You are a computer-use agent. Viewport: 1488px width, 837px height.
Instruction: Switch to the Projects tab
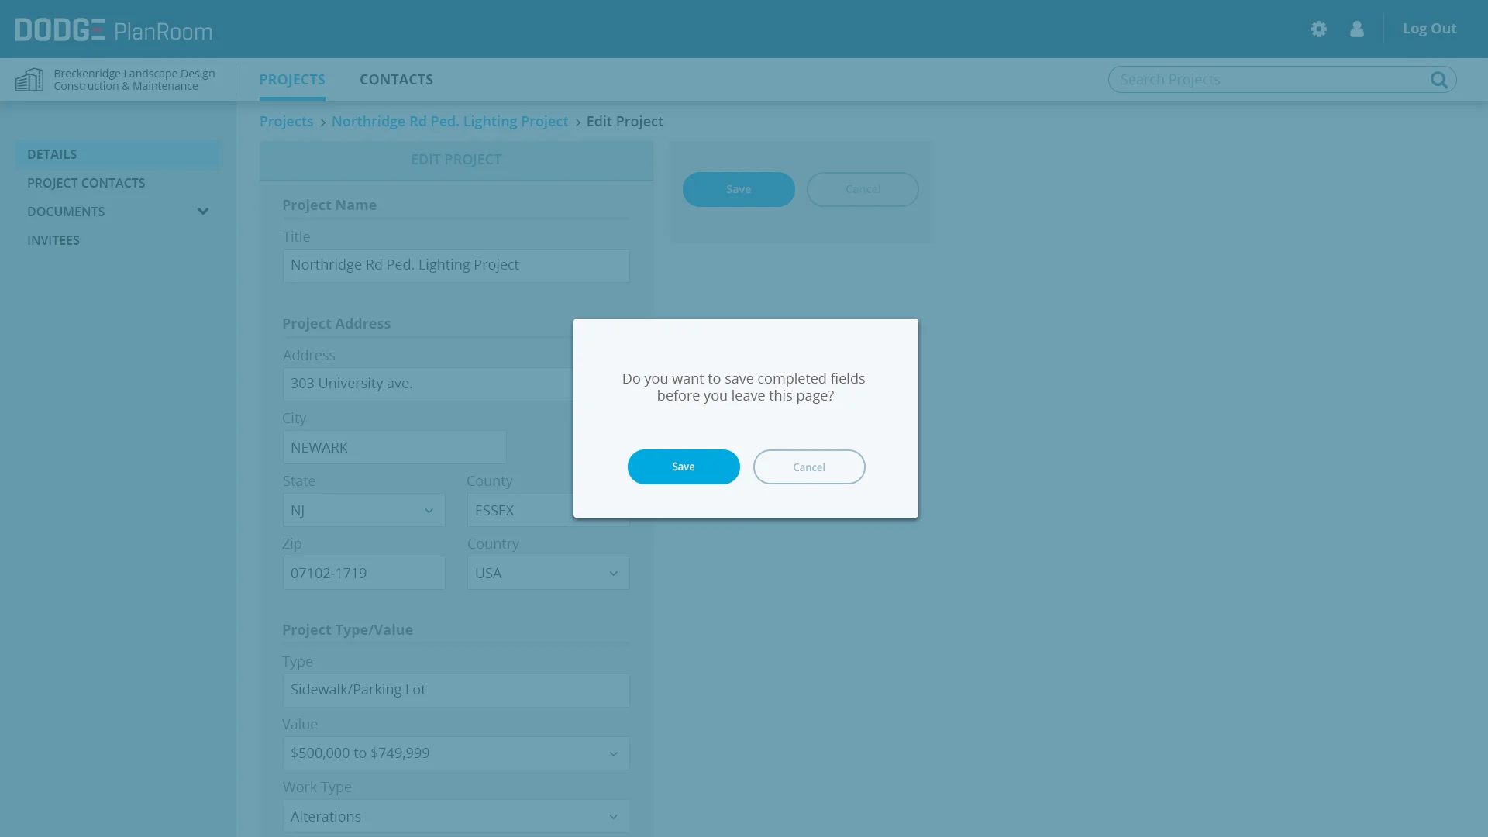[x=292, y=79]
